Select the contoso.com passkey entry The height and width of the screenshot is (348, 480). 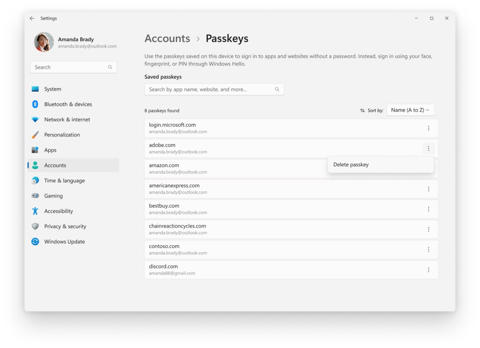pos(291,249)
